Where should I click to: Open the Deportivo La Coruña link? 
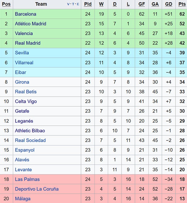tap(37, 189)
